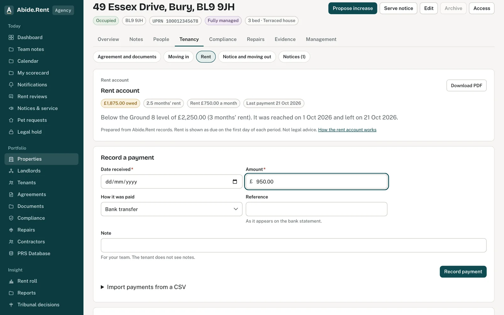Open Dashboard via its grid icon
This screenshot has width=504, height=315.
click(x=11, y=37)
